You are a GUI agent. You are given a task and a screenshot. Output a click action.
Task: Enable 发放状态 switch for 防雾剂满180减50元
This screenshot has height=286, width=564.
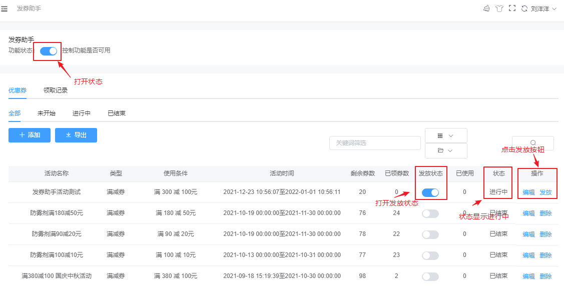430,213
